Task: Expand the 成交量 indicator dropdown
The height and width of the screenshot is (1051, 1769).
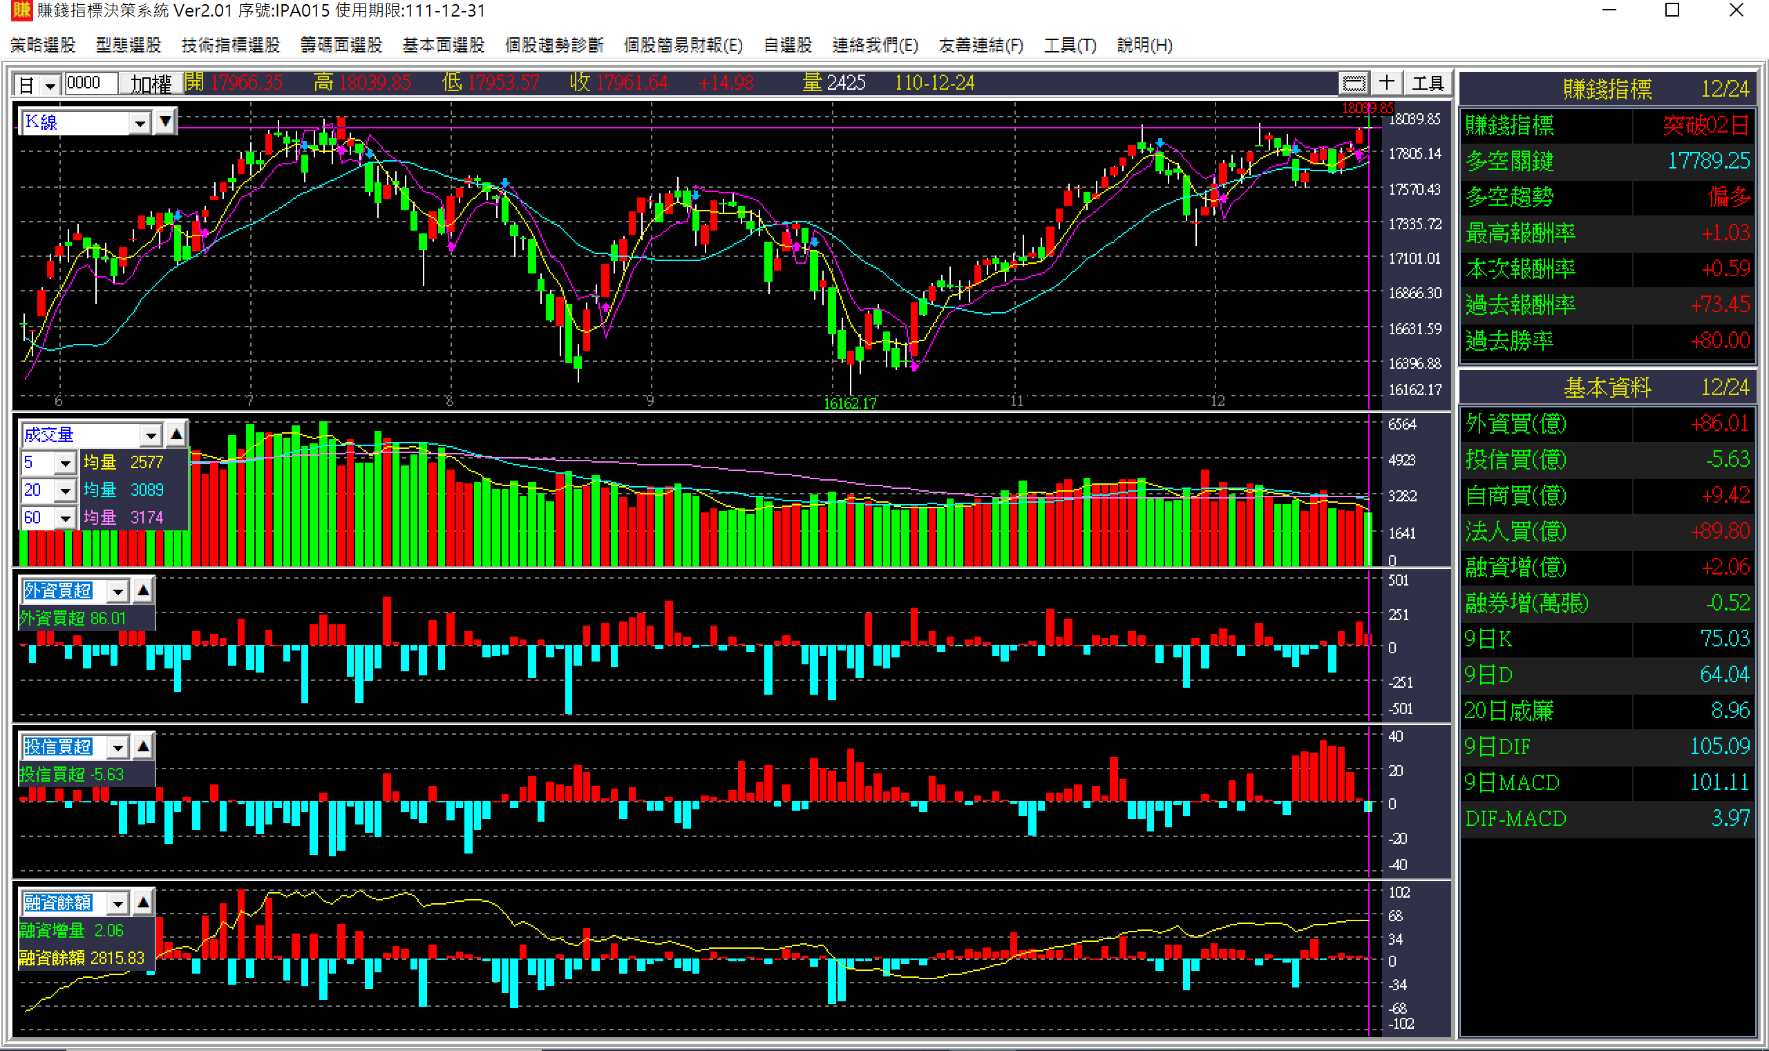Action: click(150, 435)
